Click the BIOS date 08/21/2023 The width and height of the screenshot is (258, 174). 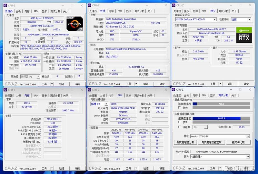coord(136,57)
